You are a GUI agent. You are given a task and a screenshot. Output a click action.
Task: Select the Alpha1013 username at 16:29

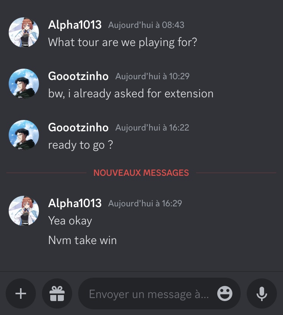pos(75,203)
